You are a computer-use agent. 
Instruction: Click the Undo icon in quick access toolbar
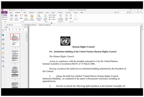(x=17, y=10)
